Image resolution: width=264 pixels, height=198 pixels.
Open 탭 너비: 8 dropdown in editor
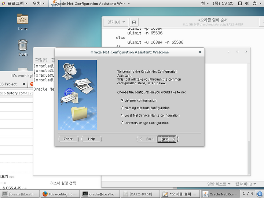point(246,184)
